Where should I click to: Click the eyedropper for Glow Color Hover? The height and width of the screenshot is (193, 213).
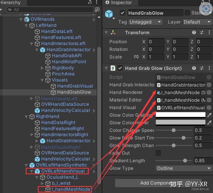[x=209, y=123]
